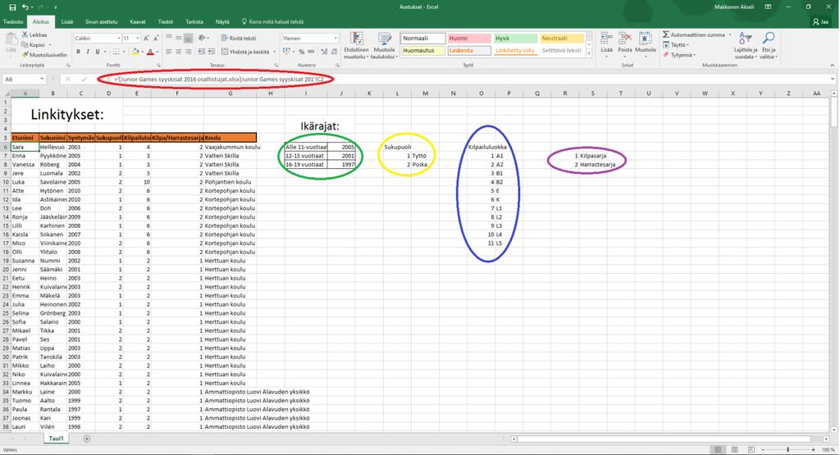Switch to the Sivun asettelu tab
840x455 pixels.
[101, 22]
